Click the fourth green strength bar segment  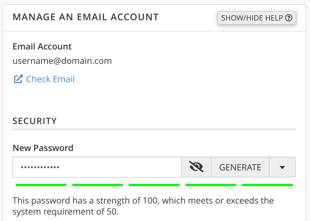[211, 185]
